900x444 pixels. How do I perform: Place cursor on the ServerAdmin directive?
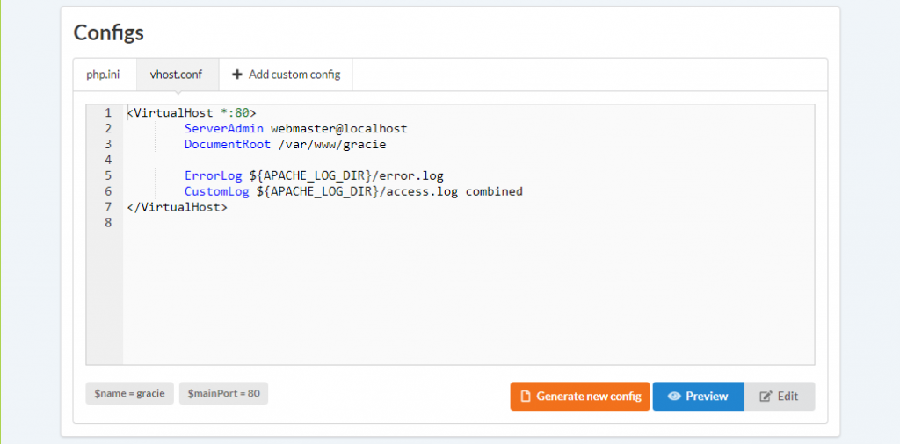224,129
